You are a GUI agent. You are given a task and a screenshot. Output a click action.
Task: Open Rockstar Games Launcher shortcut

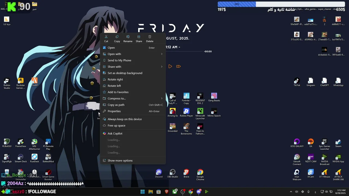click(x=20, y=83)
